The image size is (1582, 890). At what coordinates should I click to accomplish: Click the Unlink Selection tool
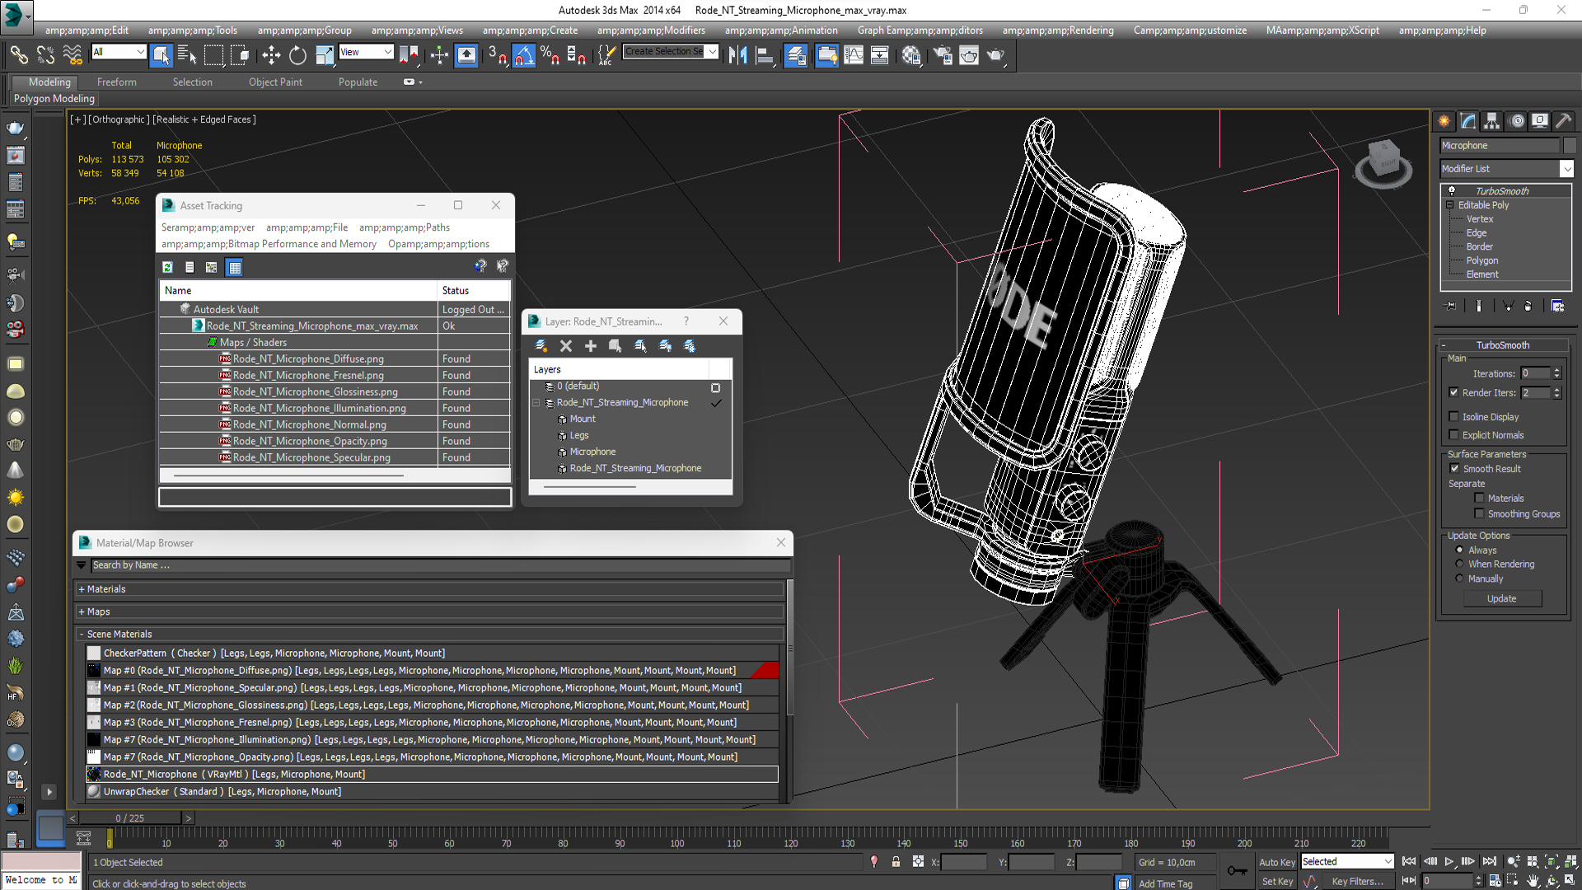[x=45, y=55]
